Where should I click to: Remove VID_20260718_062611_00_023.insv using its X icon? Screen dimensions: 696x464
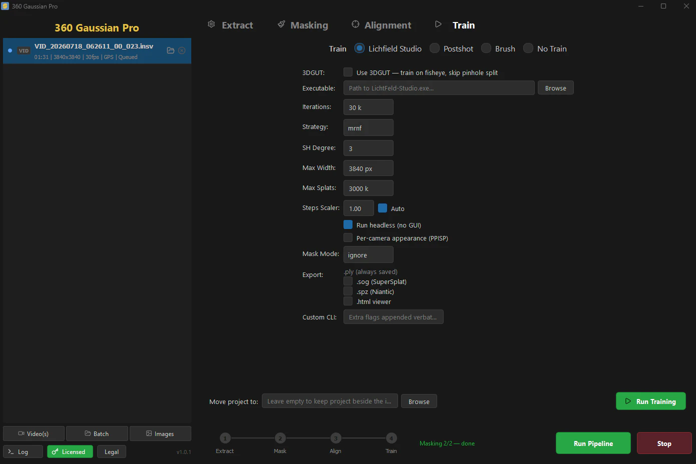[x=182, y=50]
